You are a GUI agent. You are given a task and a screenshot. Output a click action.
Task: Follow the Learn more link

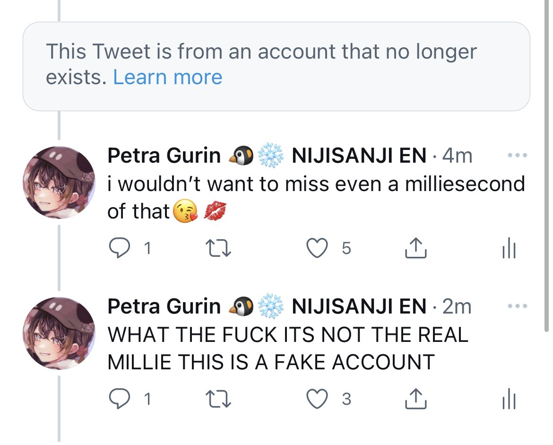167,77
